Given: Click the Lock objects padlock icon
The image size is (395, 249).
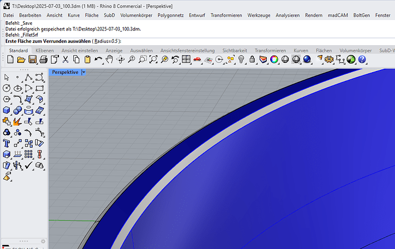Looking at the screenshot, I should 252,60.
